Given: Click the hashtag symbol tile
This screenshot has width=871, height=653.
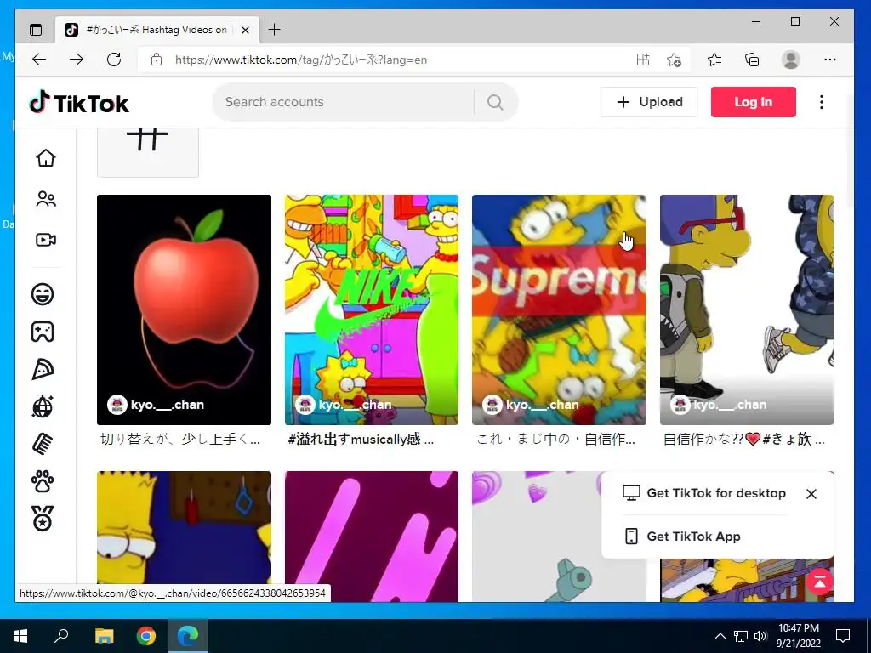Looking at the screenshot, I should (x=148, y=152).
